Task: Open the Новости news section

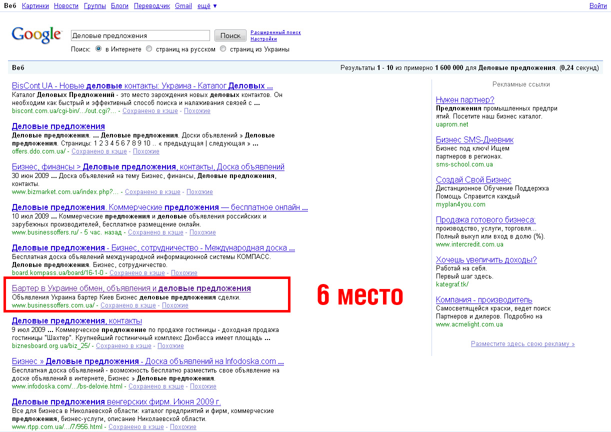Action: (x=65, y=5)
